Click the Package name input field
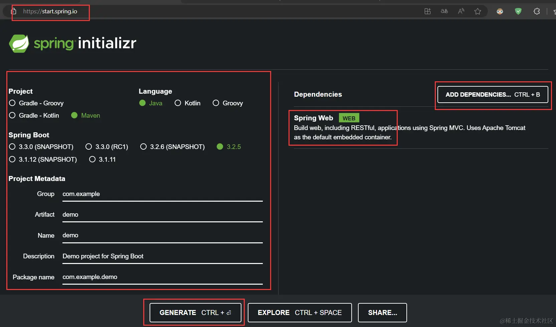Viewport: 556px width, 327px height. [x=163, y=277]
